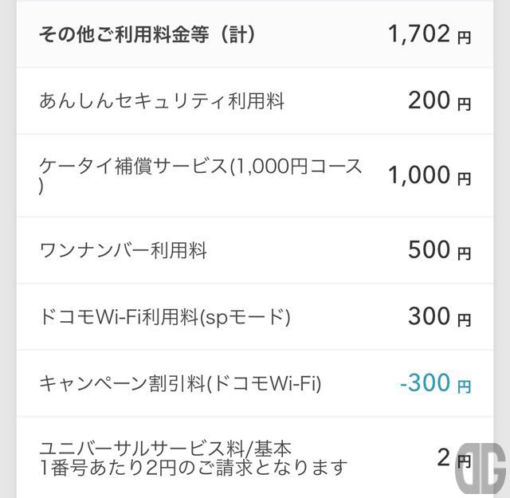This screenshot has height=498, width=510.
Task: Click the 300 円 Wi-Fi fee amount
Action: tap(439, 316)
